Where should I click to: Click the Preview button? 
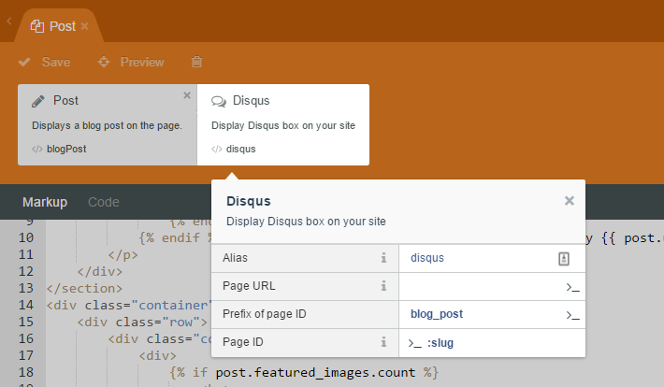tap(131, 63)
